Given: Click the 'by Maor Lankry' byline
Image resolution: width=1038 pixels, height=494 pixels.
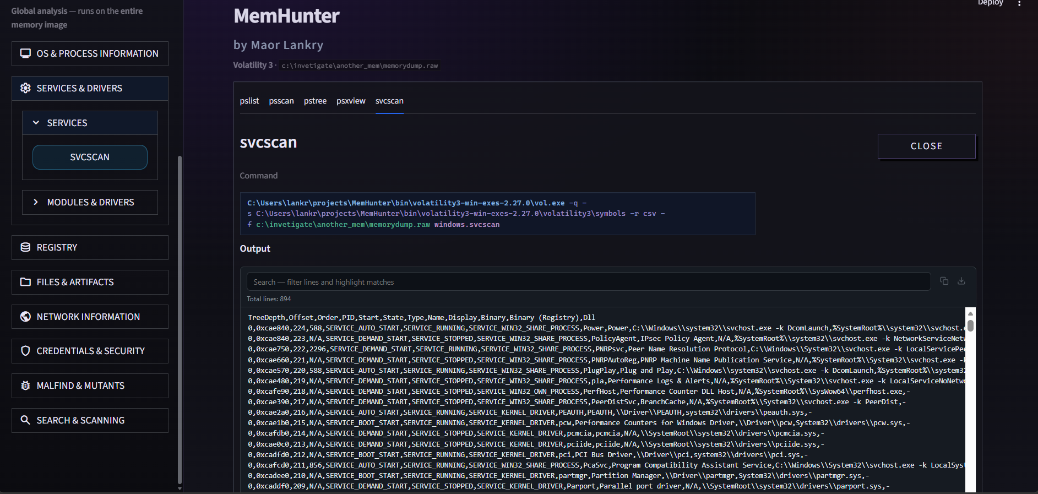Looking at the screenshot, I should click(278, 45).
